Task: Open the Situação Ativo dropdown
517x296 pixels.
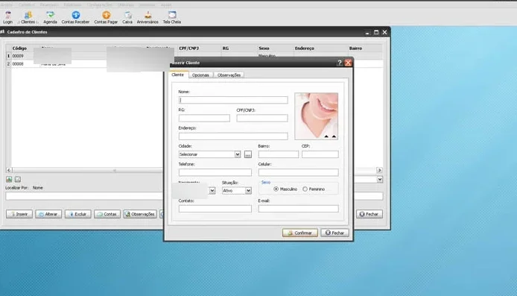Action: (x=248, y=191)
